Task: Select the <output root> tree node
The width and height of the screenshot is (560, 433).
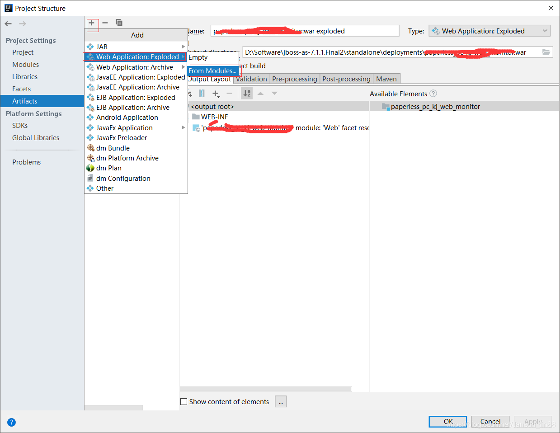Action: tap(212, 107)
